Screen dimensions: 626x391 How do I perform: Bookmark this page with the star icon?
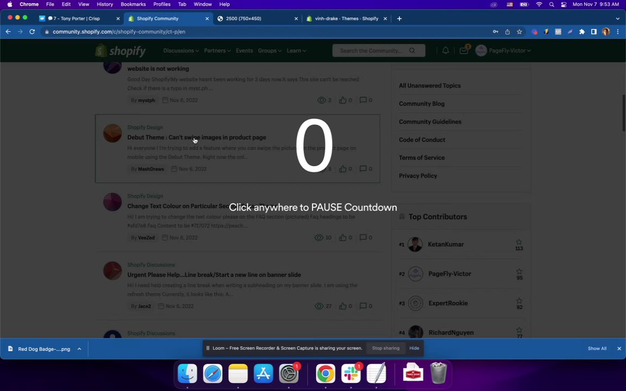(x=519, y=31)
